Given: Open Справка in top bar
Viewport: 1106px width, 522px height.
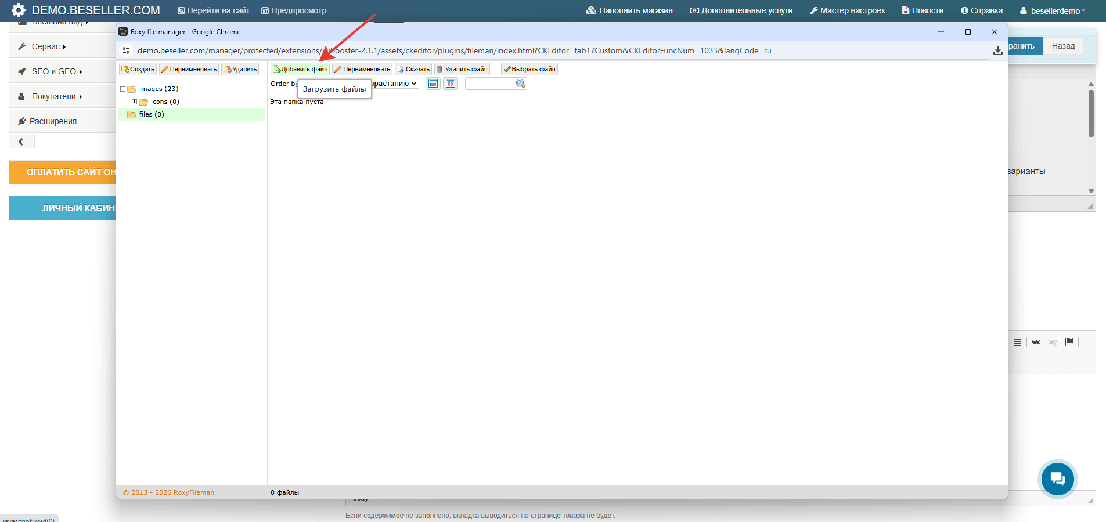Looking at the screenshot, I should pyautogui.click(x=982, y=10).
